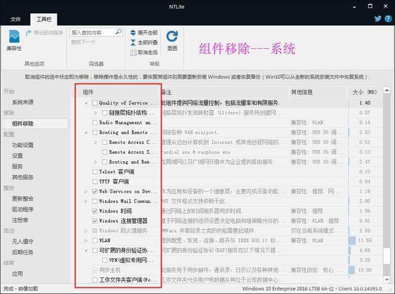Uncheck Windows 时间 checkbox
This screenshot has width=395, height=294.
[x=94, y=211]
